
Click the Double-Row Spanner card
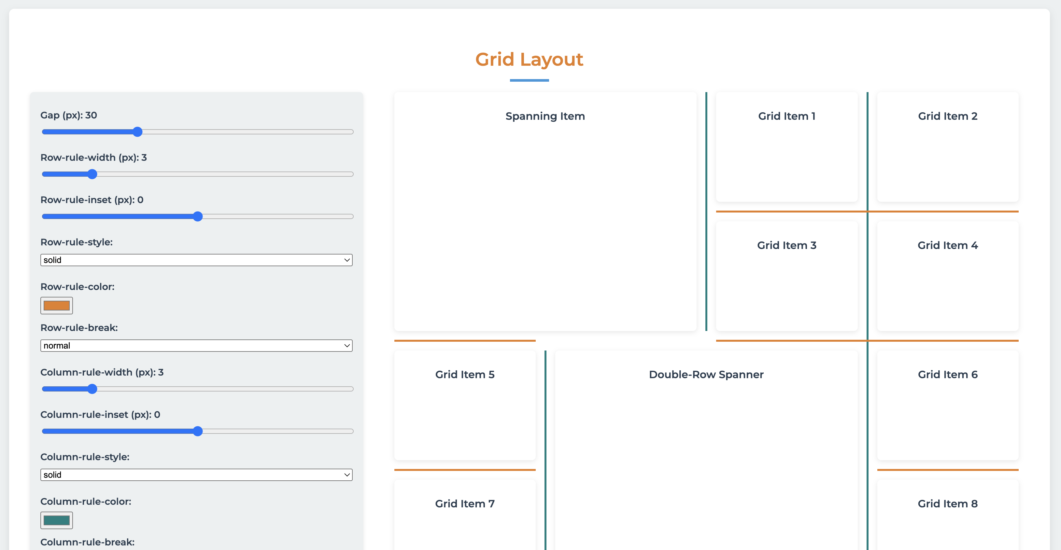pos(706,450)
